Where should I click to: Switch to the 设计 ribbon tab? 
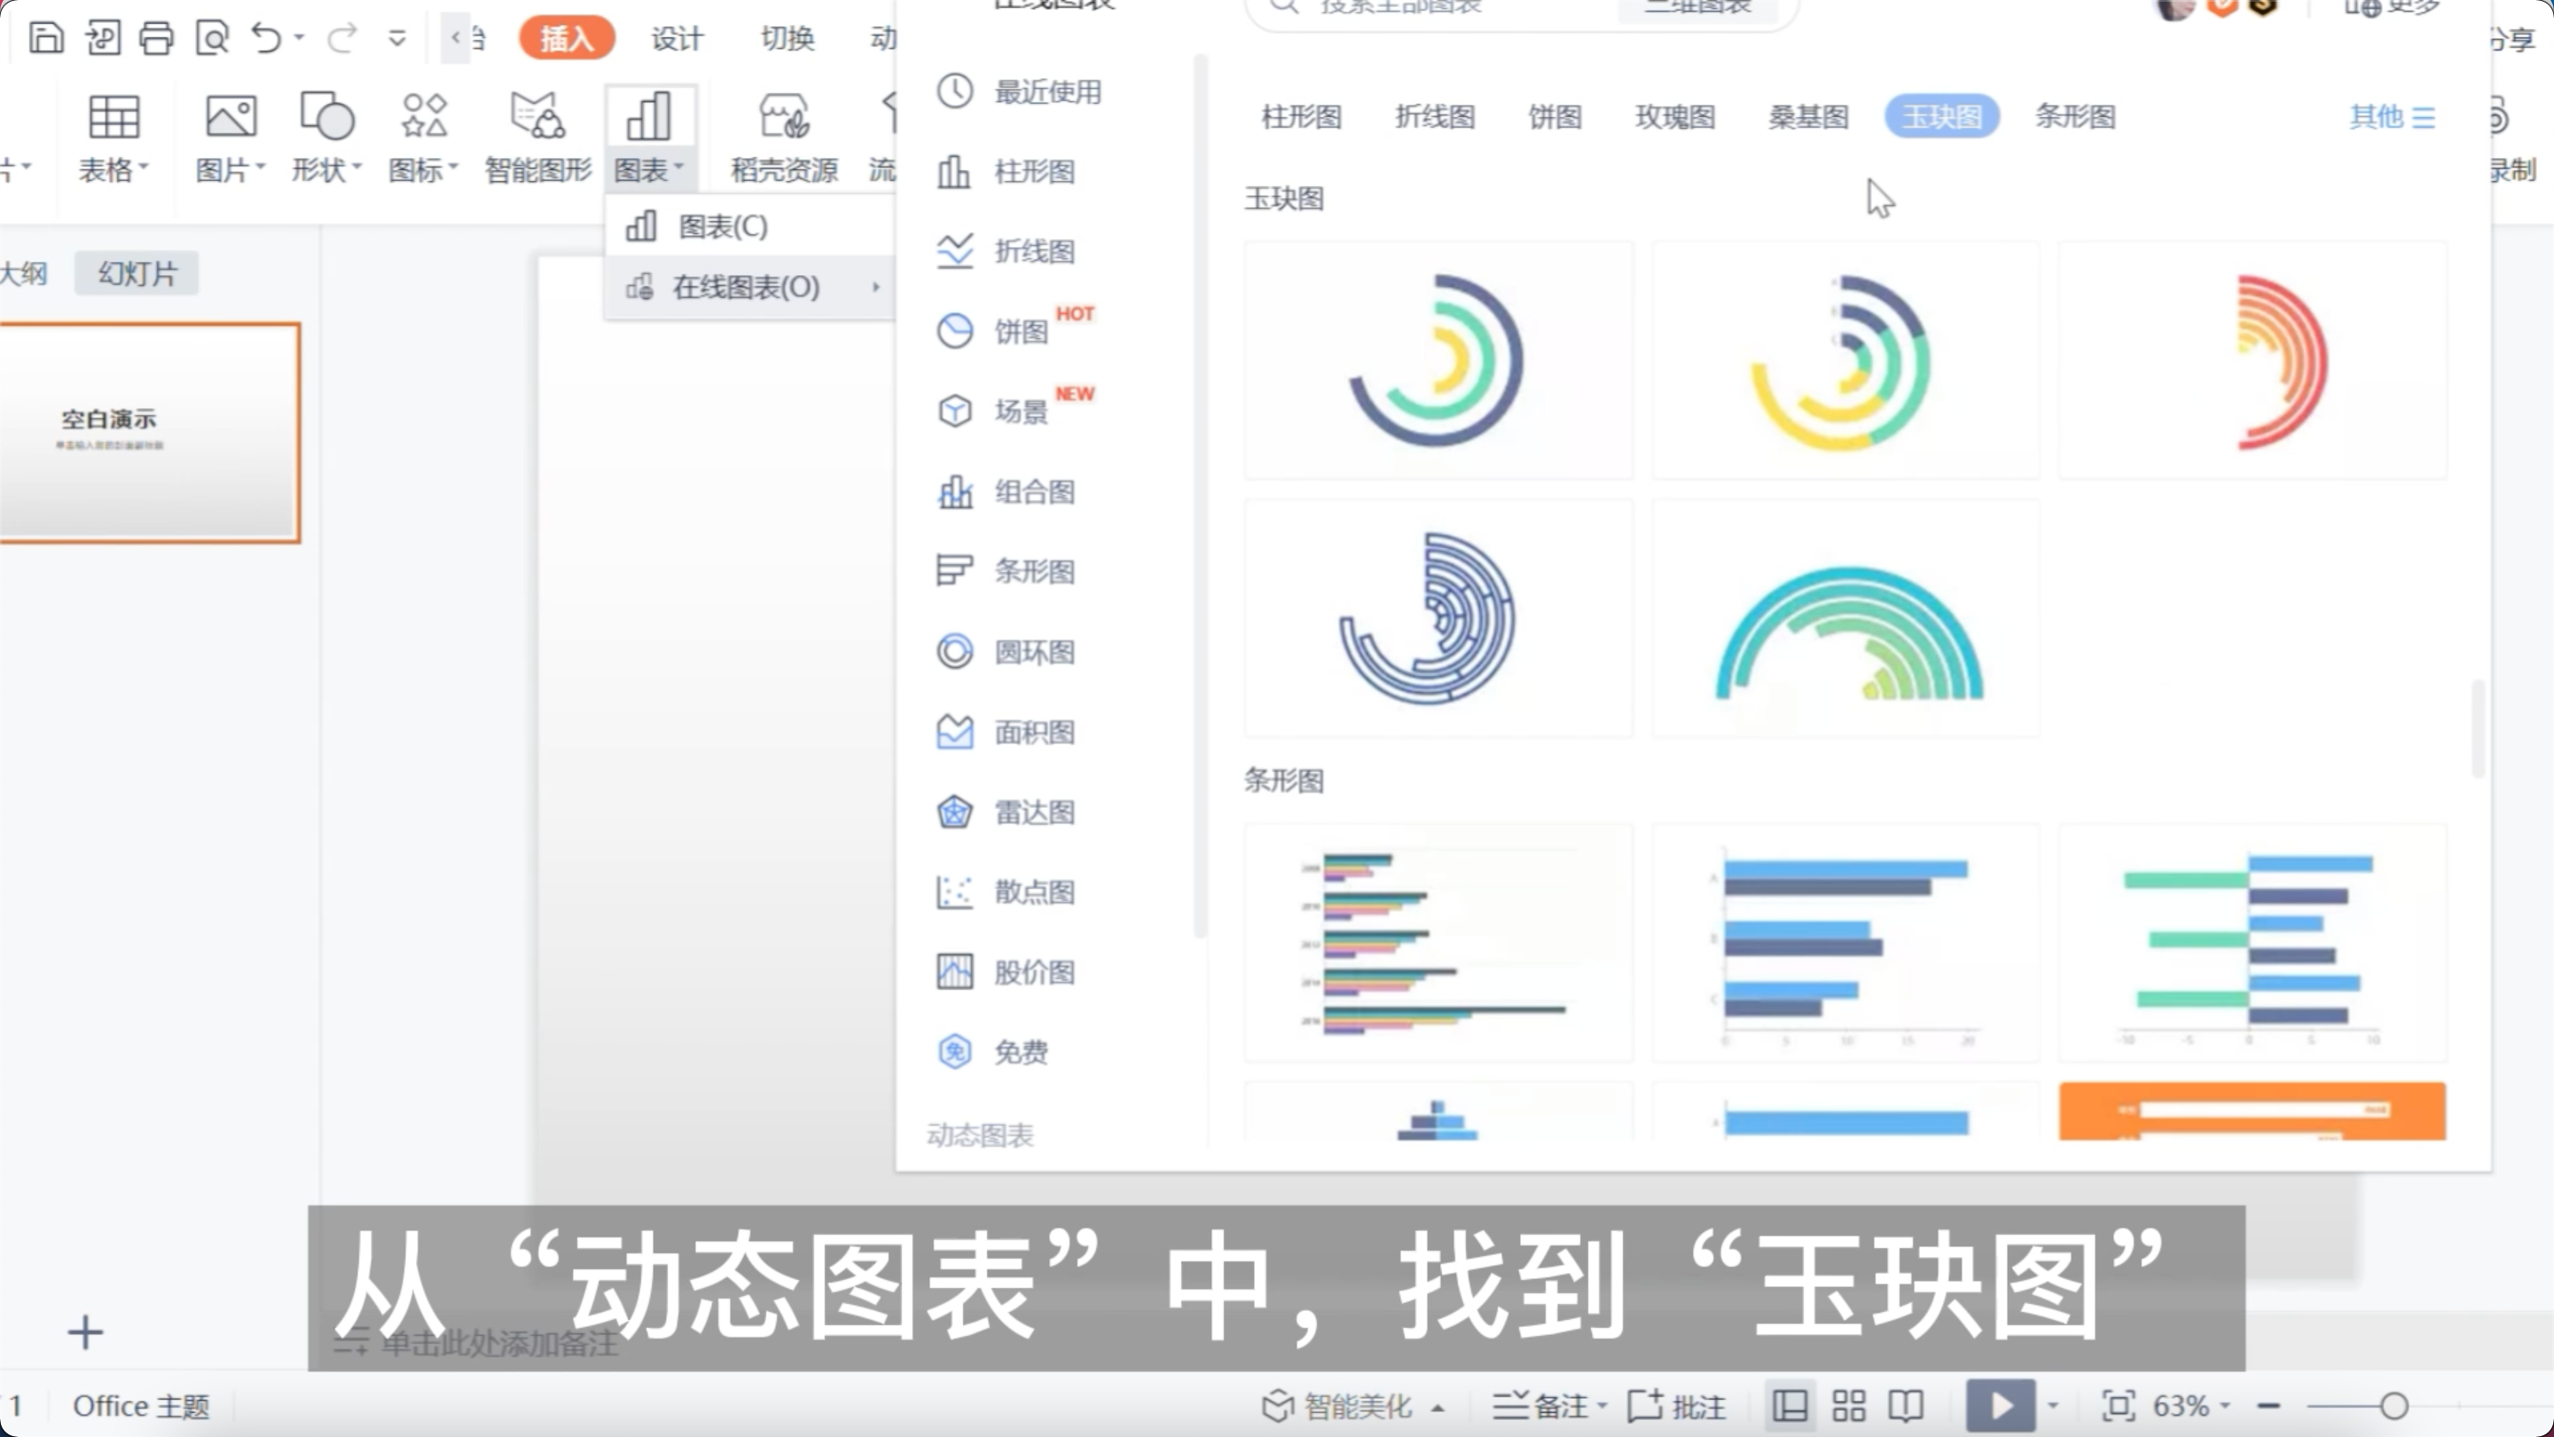pyautogui.click(x=678, y=39)
